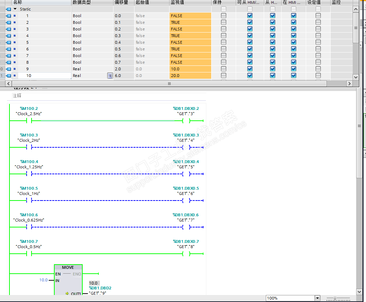
Task: Uncheck the 在 HMI checkbox for row 4
Action: coord(294,36)
